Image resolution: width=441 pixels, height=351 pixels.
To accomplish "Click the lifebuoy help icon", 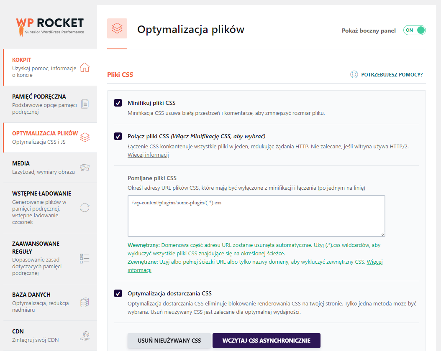I will [x=354, y=75].
